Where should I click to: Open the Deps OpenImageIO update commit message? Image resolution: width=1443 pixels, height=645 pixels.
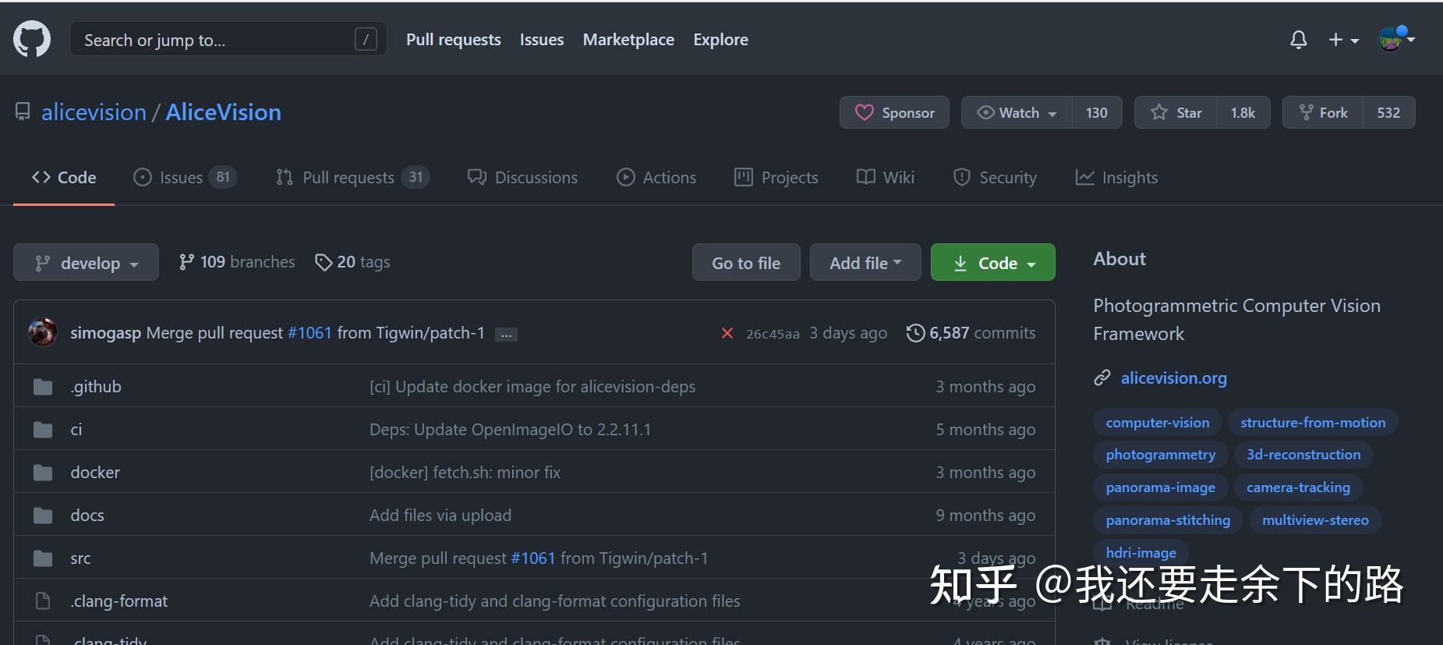coord(510,429)
